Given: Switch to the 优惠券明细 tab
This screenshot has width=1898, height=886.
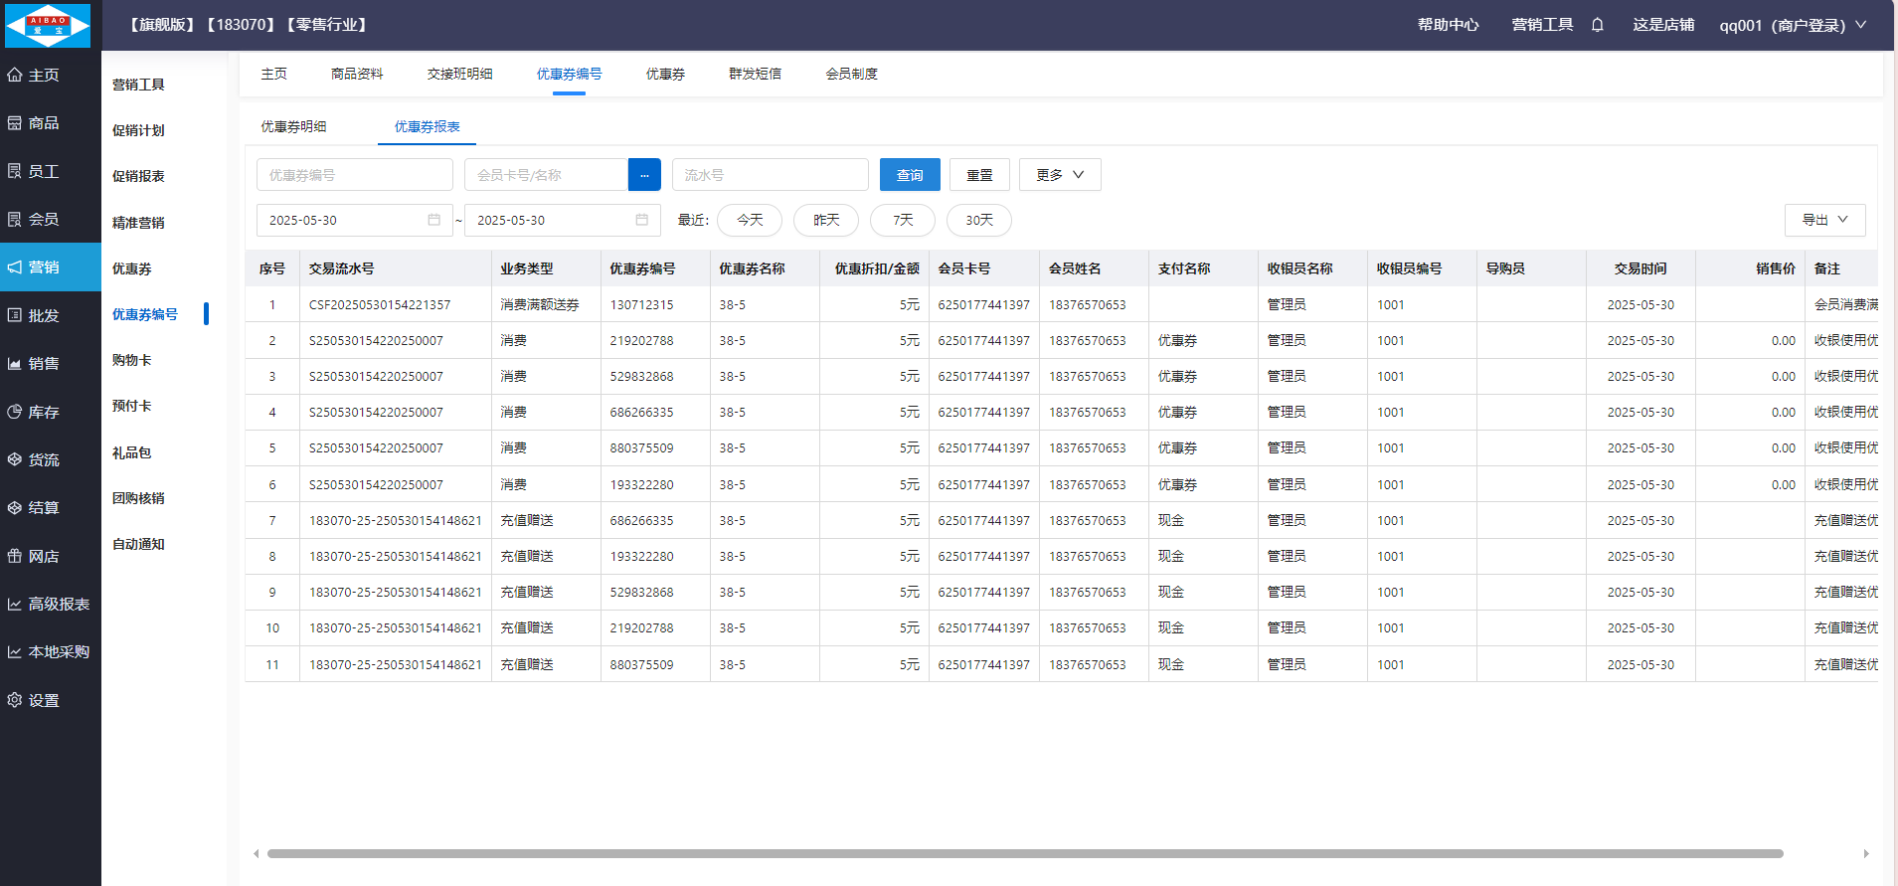Looking at the screenshot, I should [293, 127].
